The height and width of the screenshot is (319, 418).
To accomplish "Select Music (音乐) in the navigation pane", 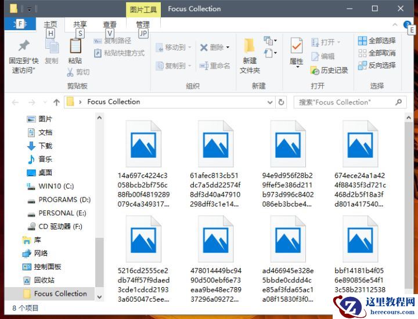I will pos(39,159).
